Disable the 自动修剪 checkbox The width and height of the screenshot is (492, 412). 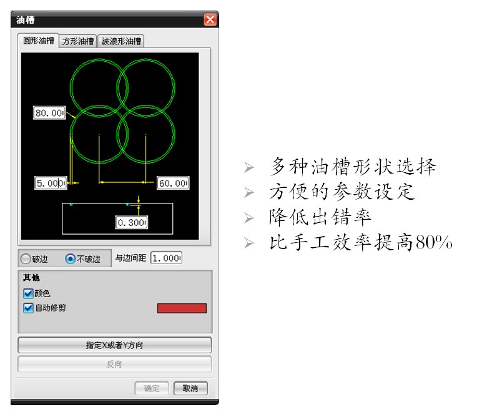click(28, 308)
